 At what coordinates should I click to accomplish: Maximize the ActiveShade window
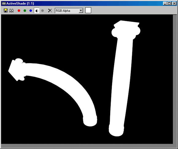169,3
